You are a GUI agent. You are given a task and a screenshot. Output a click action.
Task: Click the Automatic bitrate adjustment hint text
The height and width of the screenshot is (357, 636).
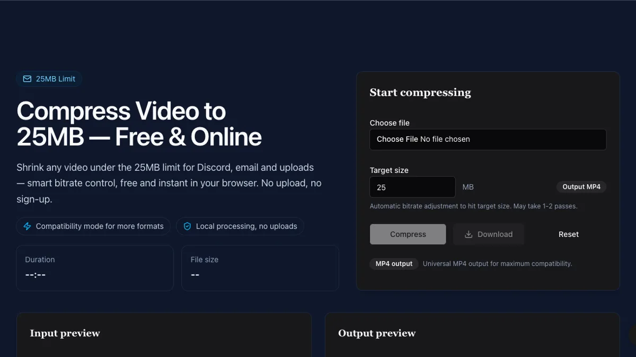(473, 206)
